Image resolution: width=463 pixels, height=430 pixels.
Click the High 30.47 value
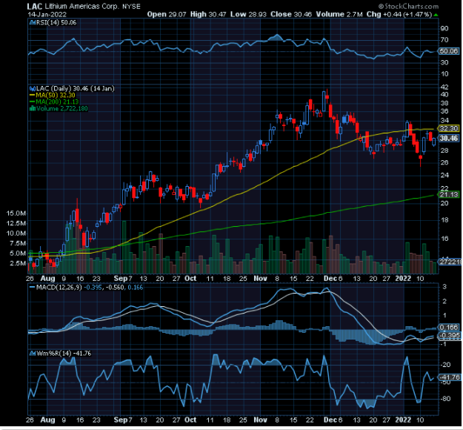click(x=208, y=14)
